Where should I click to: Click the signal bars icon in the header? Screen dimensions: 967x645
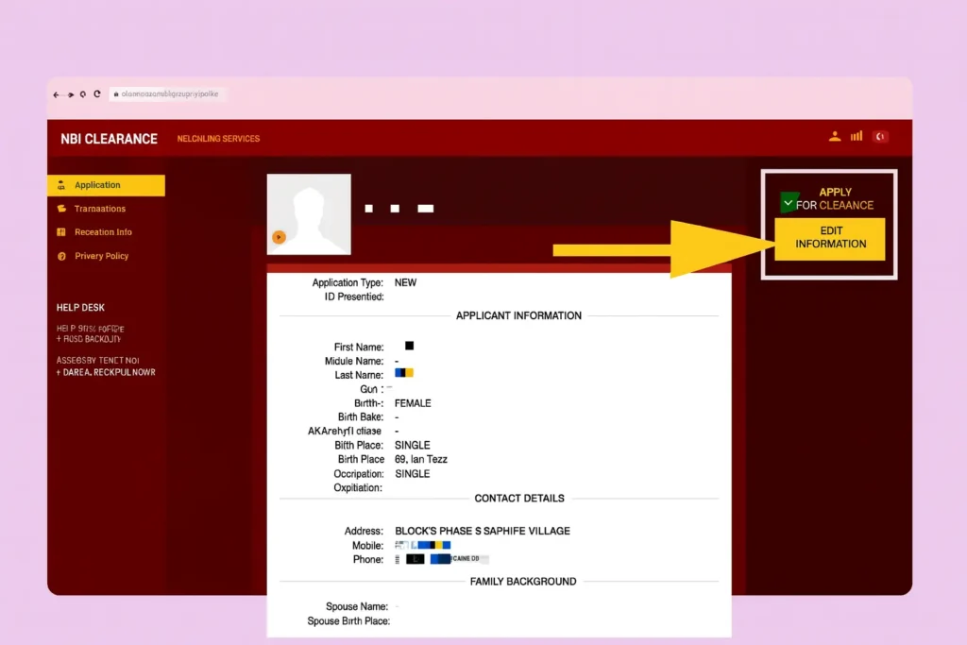(857, 136)
